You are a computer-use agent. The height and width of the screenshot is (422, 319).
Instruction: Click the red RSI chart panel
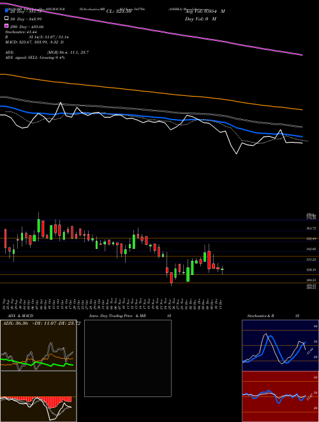[280, 396]
